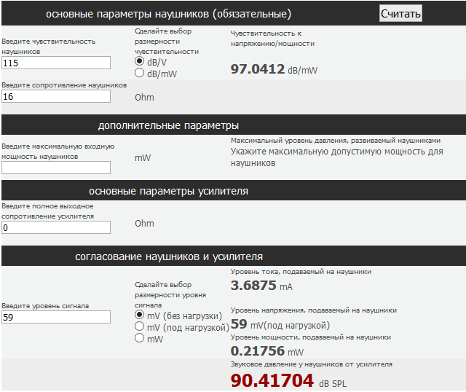This screenshot has height=392, width=466.
Task: Click Чувствительность к напряжению/мощности label
Action: coord(272,39)
